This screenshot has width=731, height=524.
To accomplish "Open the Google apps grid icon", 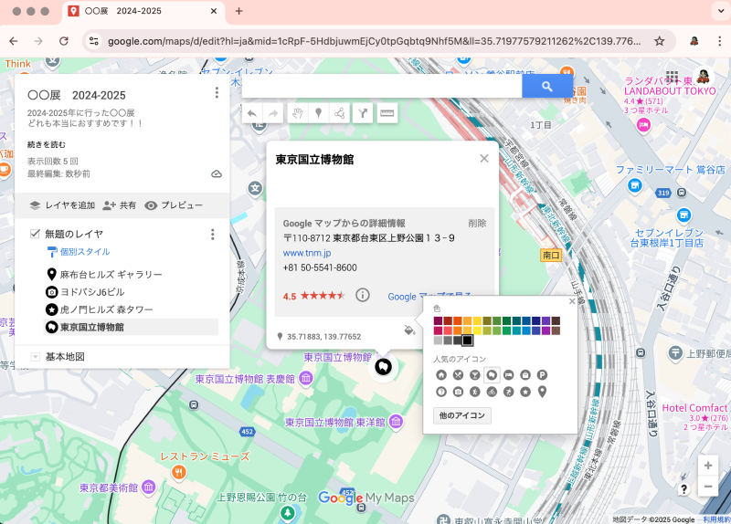I will pos(672,77).
